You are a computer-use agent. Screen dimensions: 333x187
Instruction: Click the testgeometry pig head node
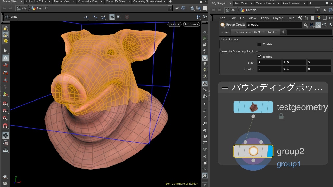(x=253, y=107)
